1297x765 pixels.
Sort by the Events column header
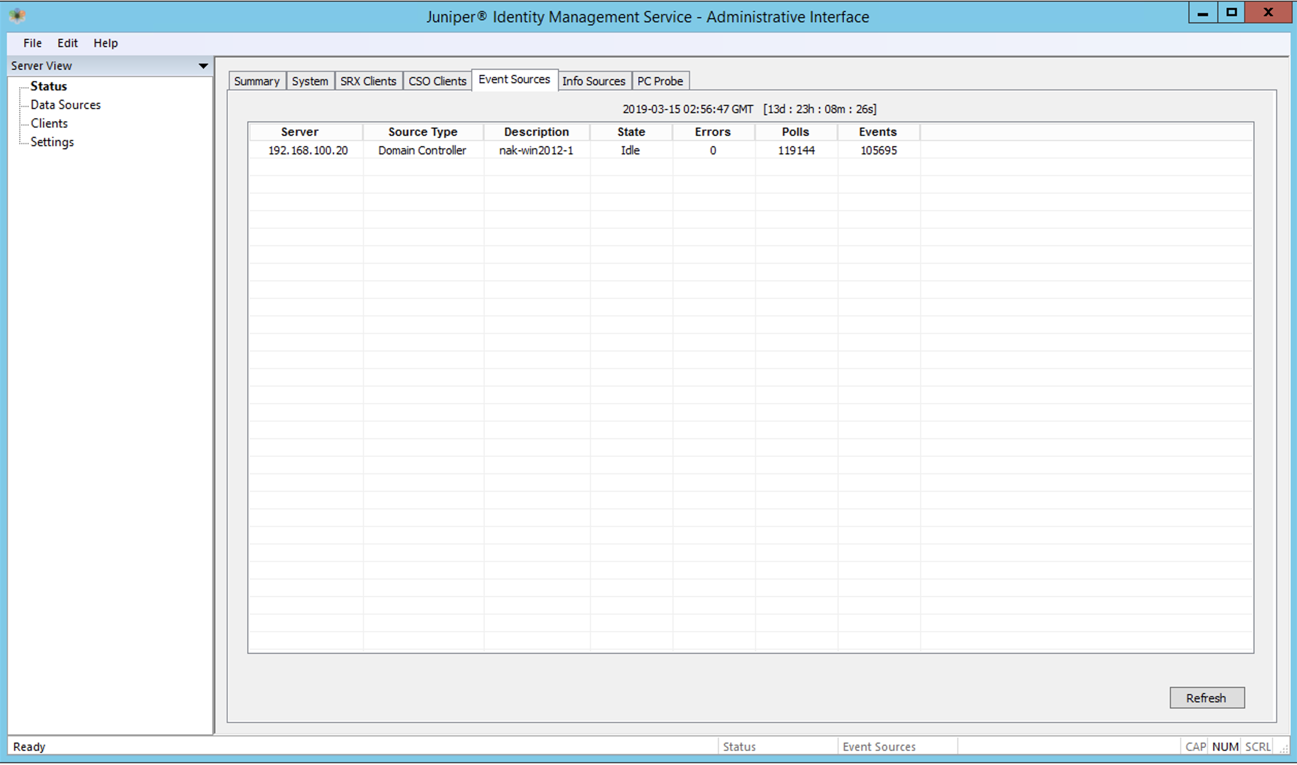point(878,132)
